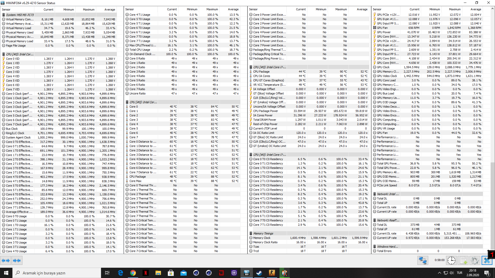The width and height of the screenshot is (495, 278).
Task: Click the TUR keyboard language indicator
Action: pos(459,273)
